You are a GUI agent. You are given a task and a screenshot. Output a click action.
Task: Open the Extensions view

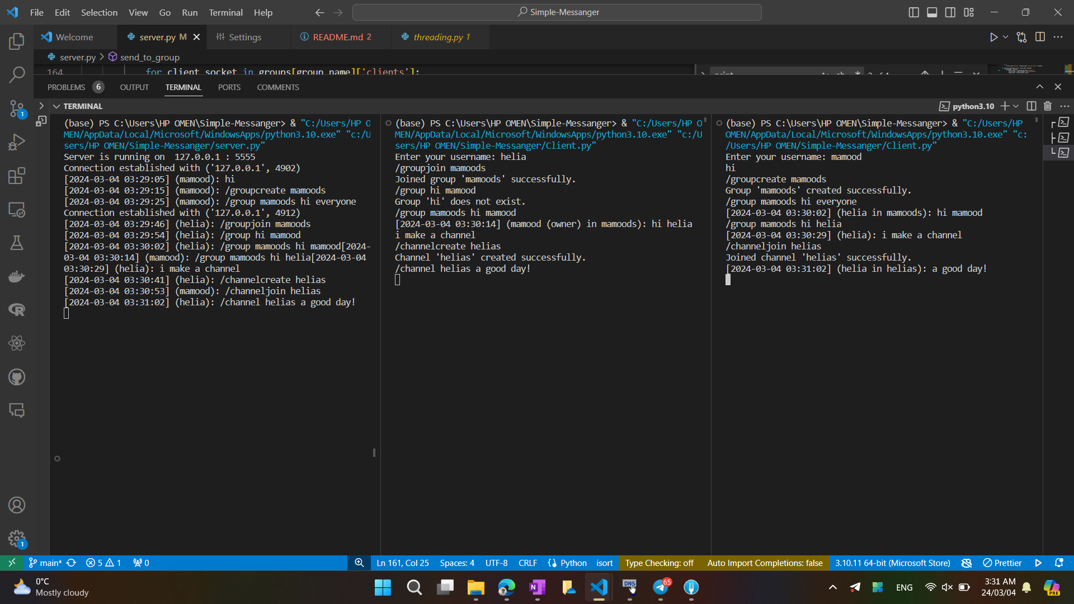tap(17, 176)
